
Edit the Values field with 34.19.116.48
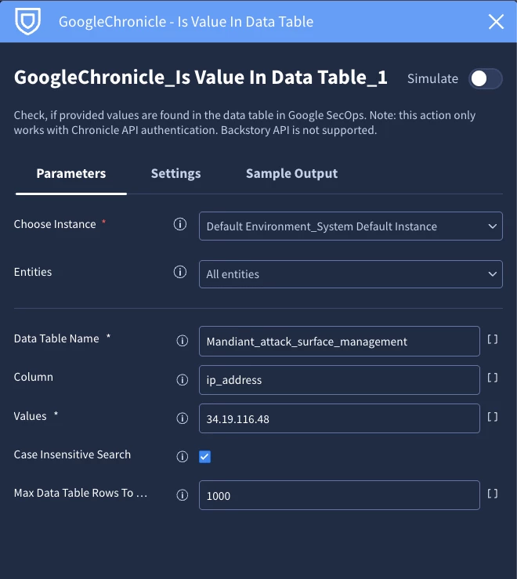point(339,418)
